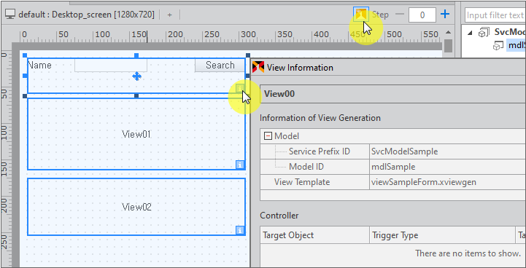Click the mdlSample model cube icon
This screenshot has height=268, width=526.
[x=497, y=46]
